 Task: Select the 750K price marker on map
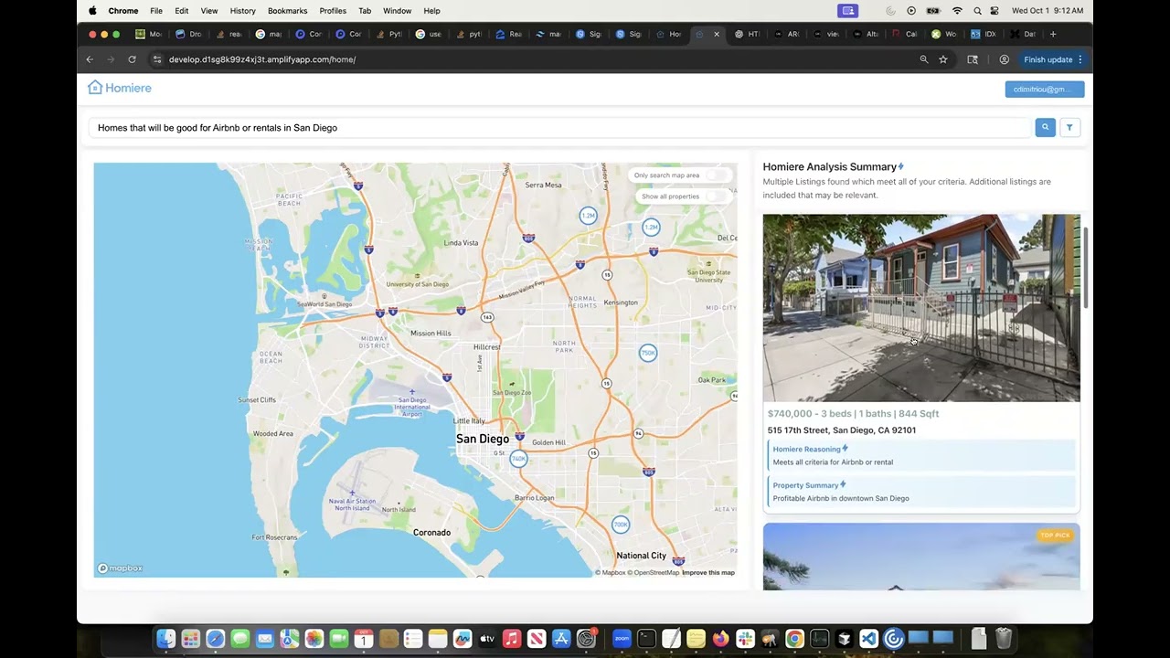(648, 353)
